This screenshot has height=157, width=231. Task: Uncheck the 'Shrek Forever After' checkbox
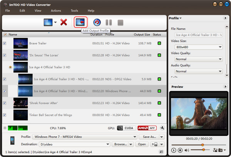pos(5,103)
